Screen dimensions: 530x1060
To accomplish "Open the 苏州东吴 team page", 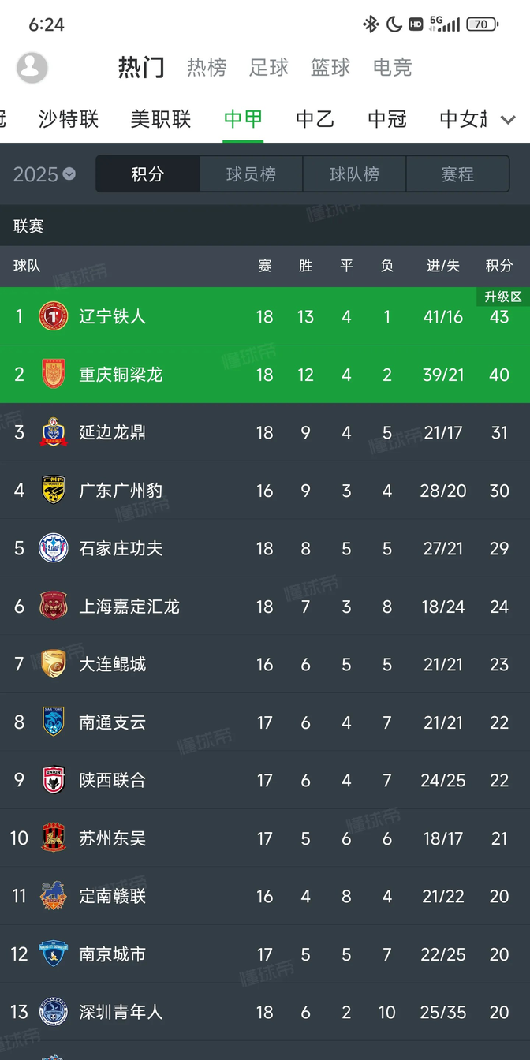I will 112,838.
